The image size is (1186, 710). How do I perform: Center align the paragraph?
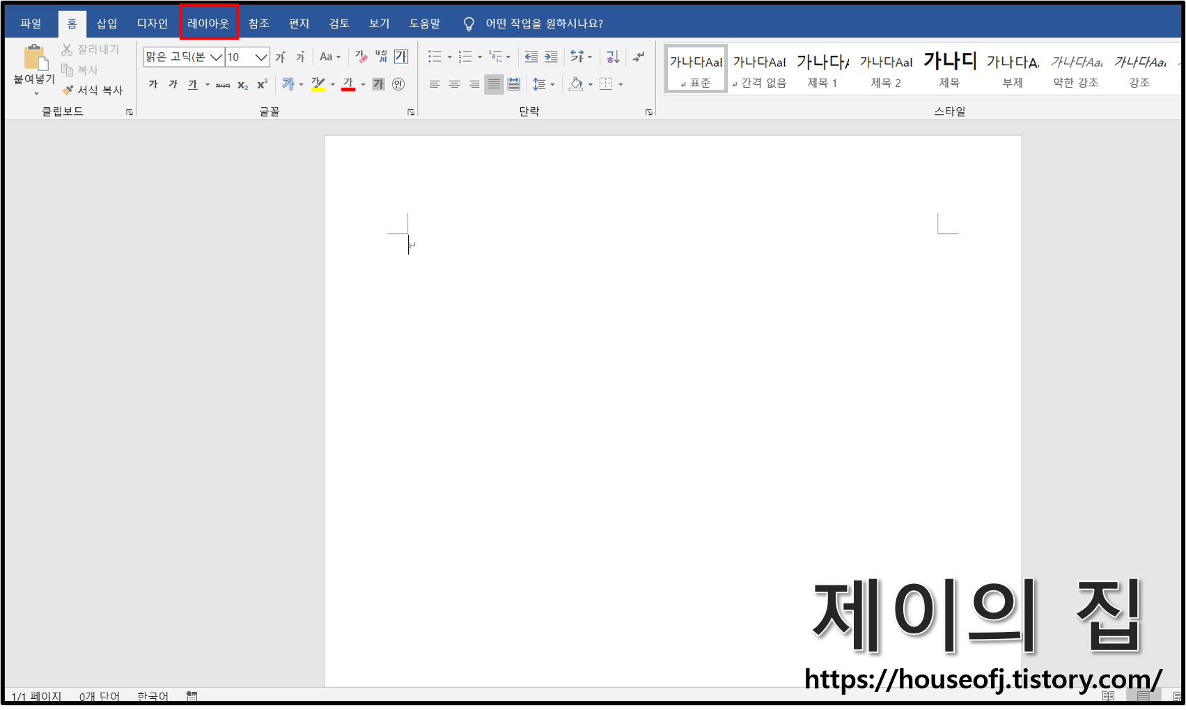coord(455,84)
